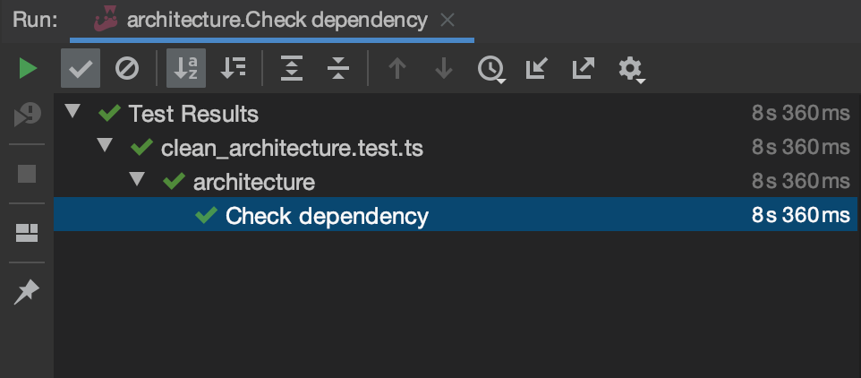This screenshot has height=378, width=861.
Task: Click the Restore Layout sidebar icon
Action: [x=27, y=233]
